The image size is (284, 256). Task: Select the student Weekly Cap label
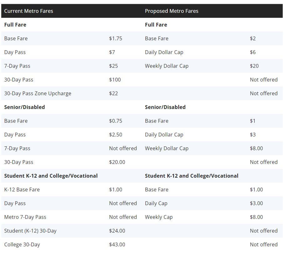click(159, 217)
